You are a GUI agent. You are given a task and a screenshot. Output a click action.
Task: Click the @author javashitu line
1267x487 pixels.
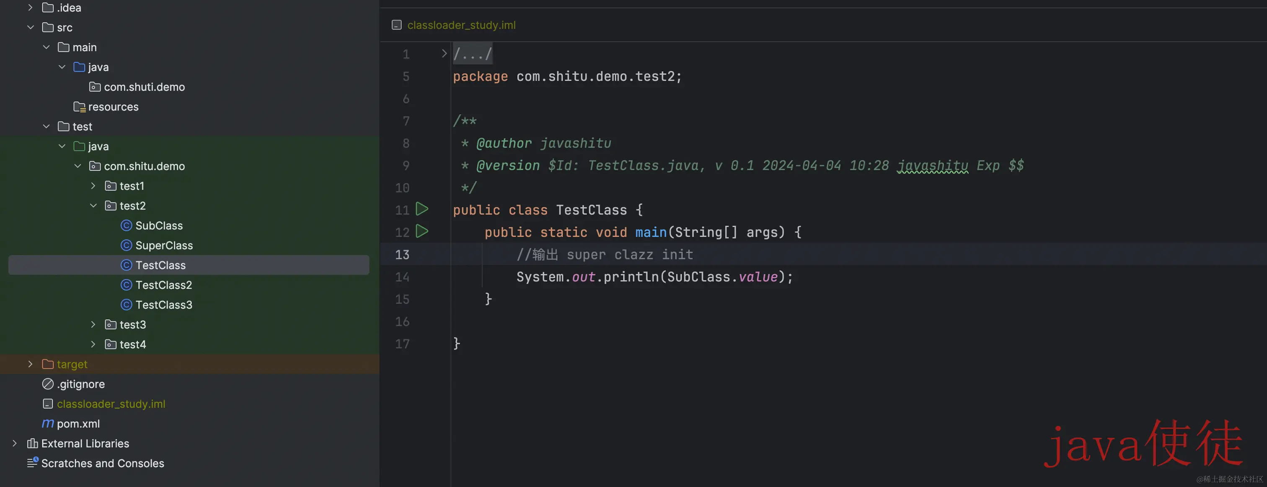point(536,144)
